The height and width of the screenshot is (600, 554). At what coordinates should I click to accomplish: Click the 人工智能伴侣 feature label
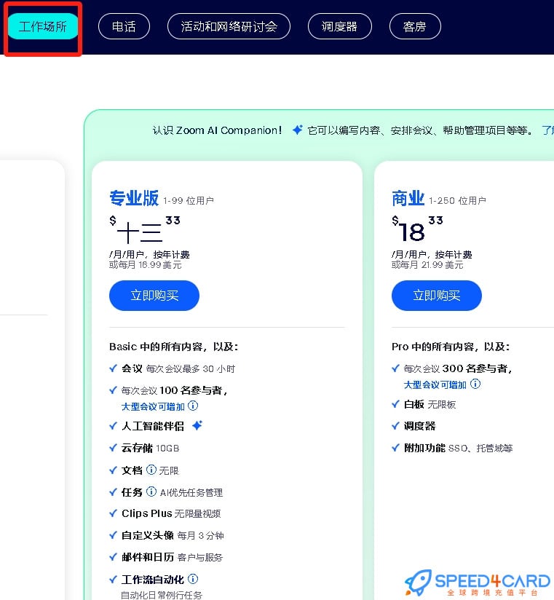tap(153, 426)
